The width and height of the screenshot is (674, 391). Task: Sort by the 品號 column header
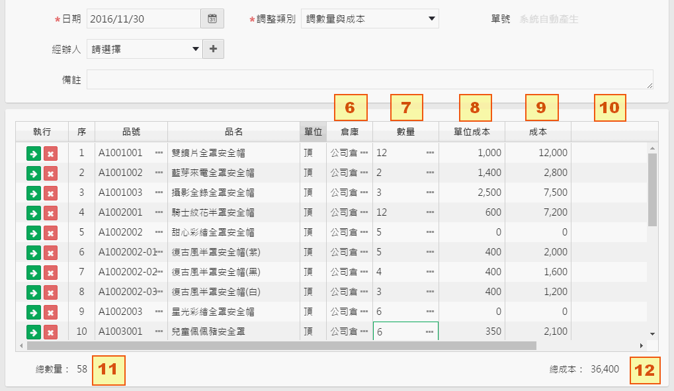[131, 132]
